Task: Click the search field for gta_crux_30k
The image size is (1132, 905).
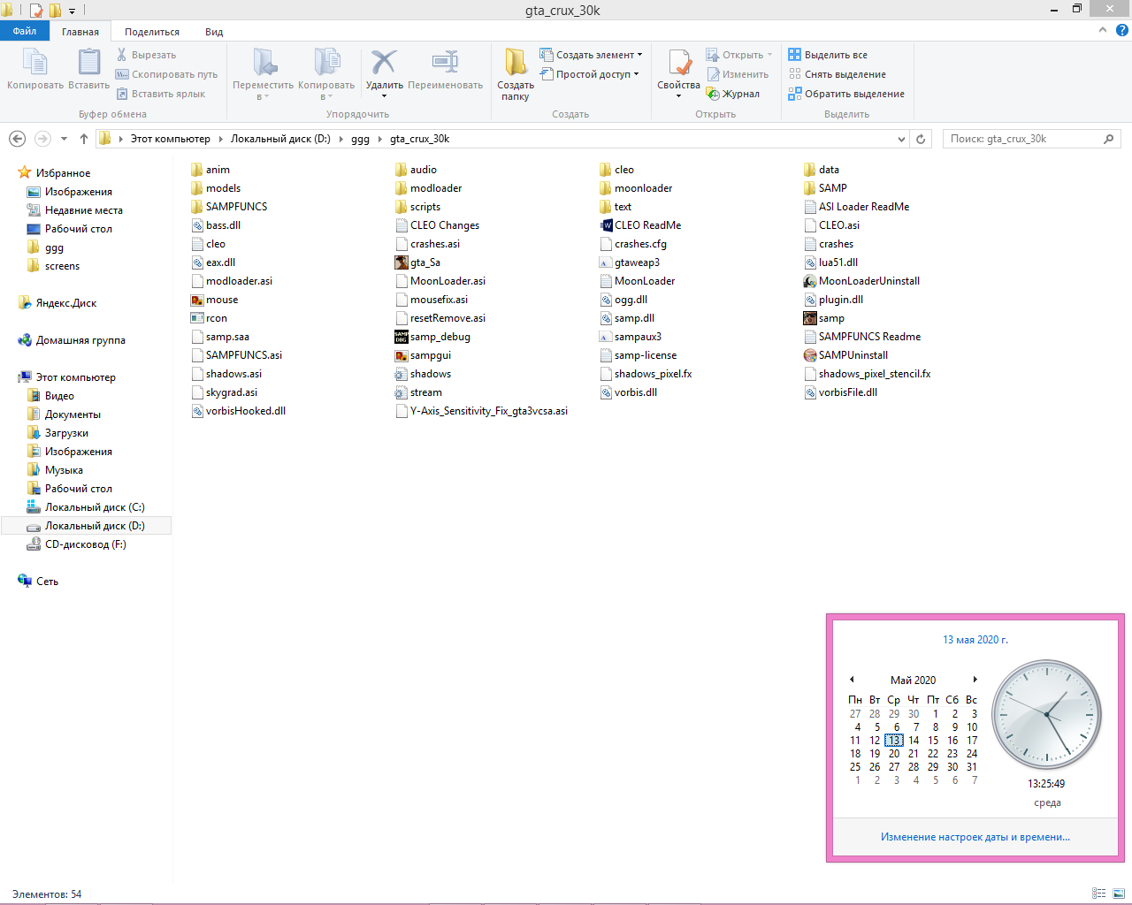Action: click(x=1024, y=139)
